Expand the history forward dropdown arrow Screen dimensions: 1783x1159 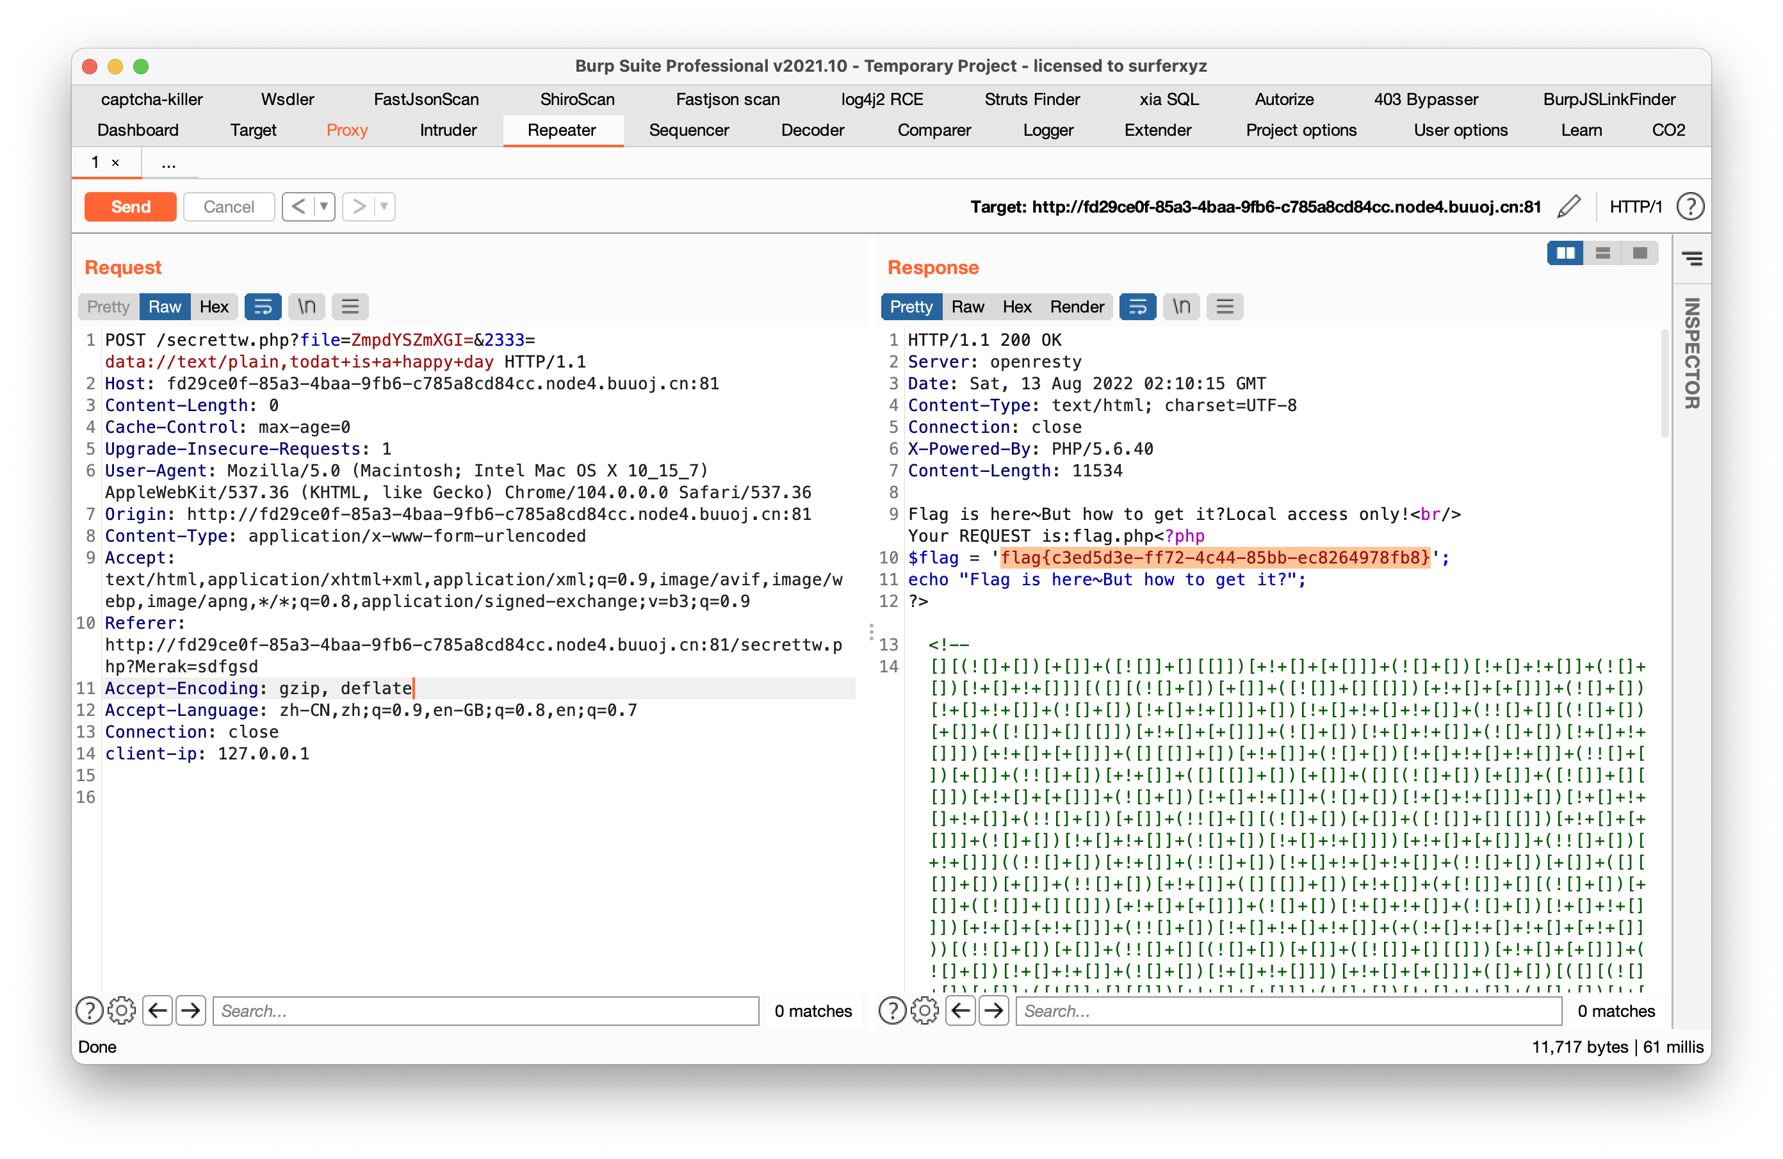click(384, 206)
